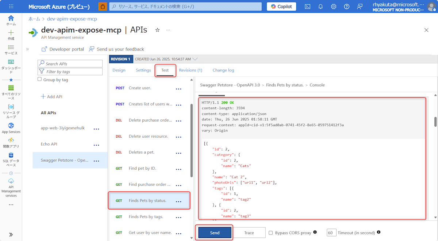Screen dimensions: 438x241
Task: Show info for Bypass CORS proxy
Action: coord(315,232)
